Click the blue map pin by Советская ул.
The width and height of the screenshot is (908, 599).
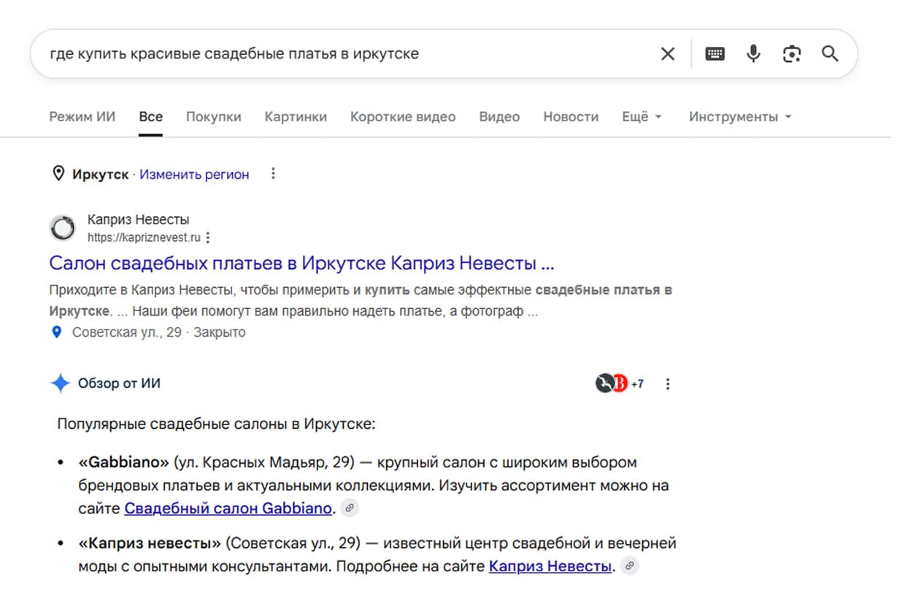click(x=56, y=333)
